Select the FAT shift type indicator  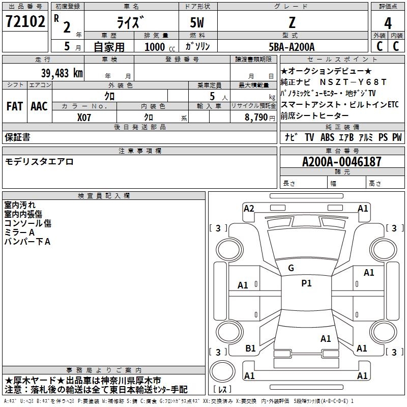(x=14, y=106)
